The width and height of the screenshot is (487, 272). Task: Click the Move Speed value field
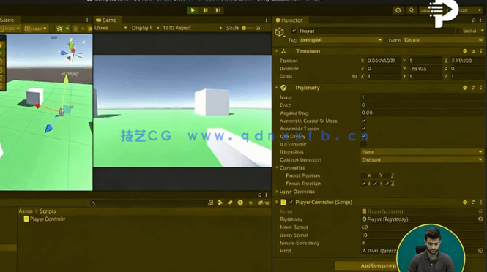click(x=422, y=227)
